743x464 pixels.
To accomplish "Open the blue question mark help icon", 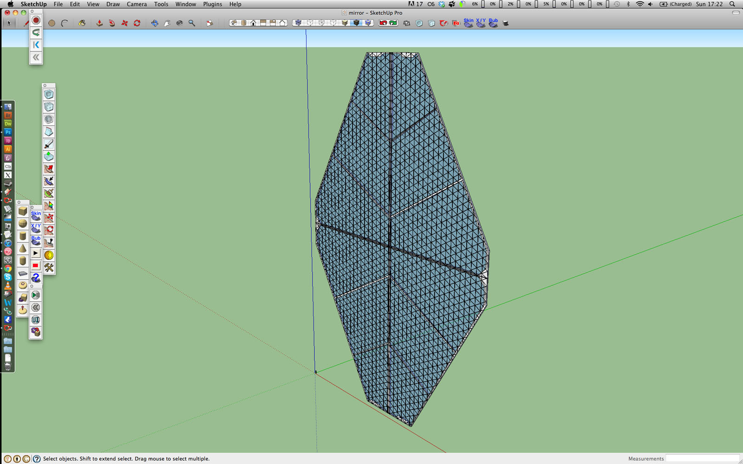I will (36, 278).
